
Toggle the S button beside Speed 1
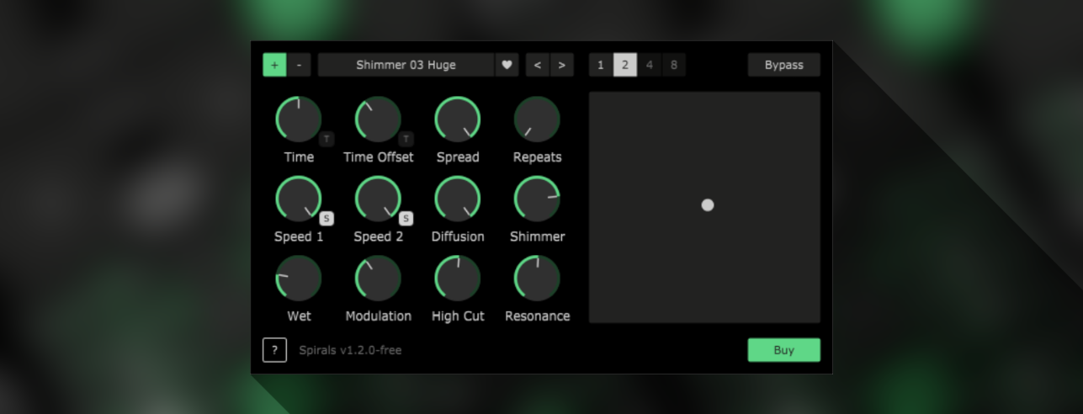click(326, 219)
